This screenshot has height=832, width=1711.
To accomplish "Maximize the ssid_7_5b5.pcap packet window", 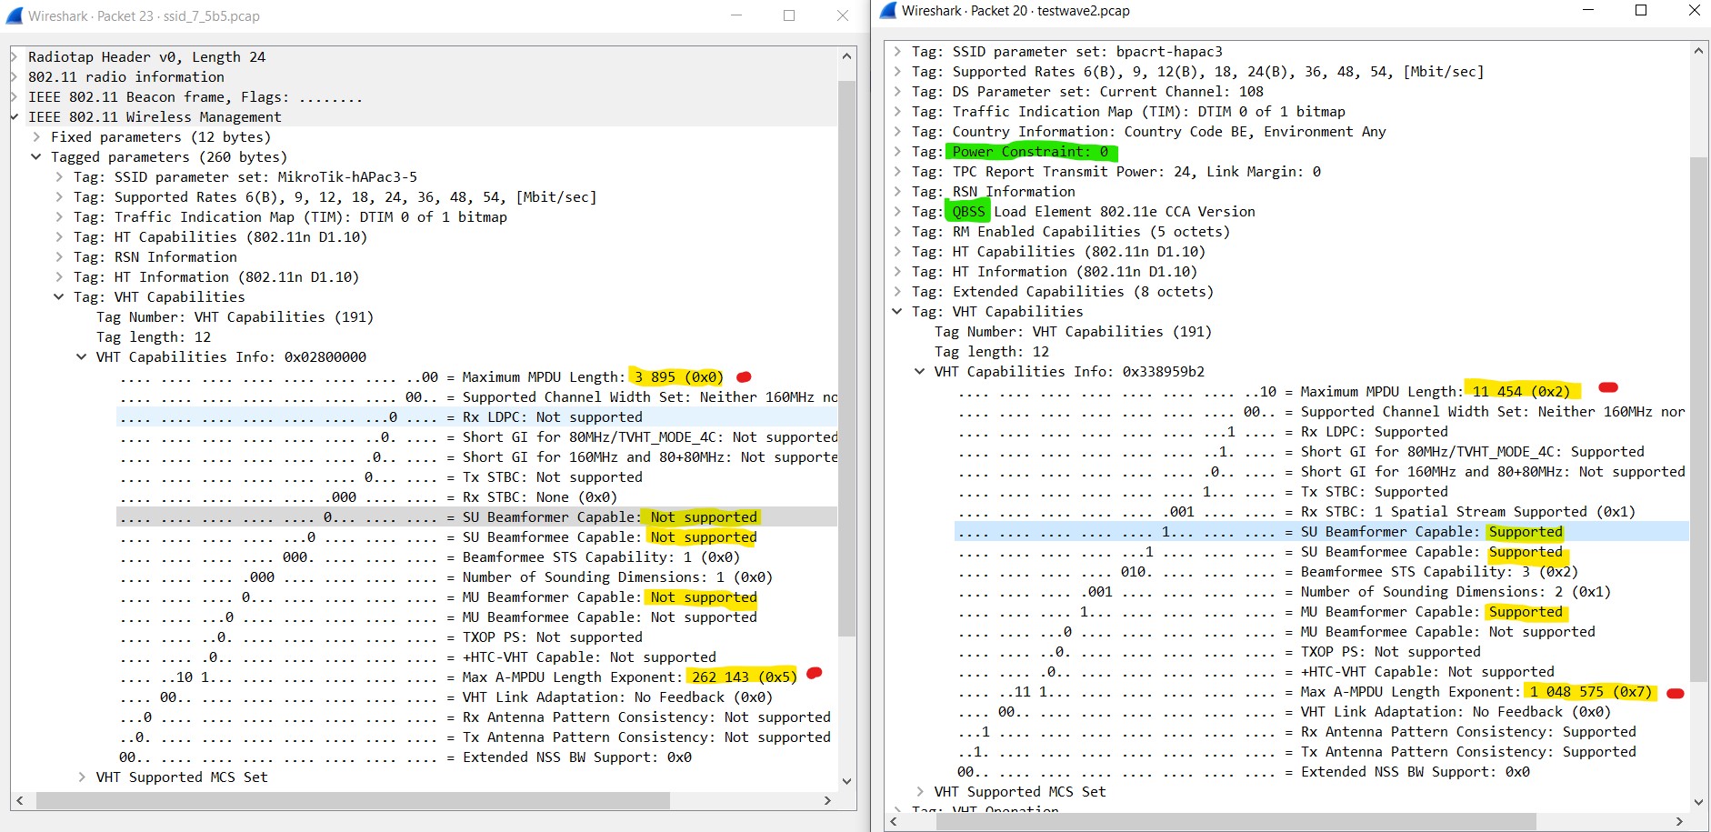I will [788, 15].
